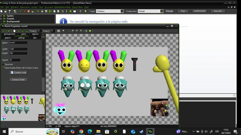This screenshot has height=135, width=241.
Task: Click the last magnifier zoom icon in room toolbar
Action: [x=81, y=31]
